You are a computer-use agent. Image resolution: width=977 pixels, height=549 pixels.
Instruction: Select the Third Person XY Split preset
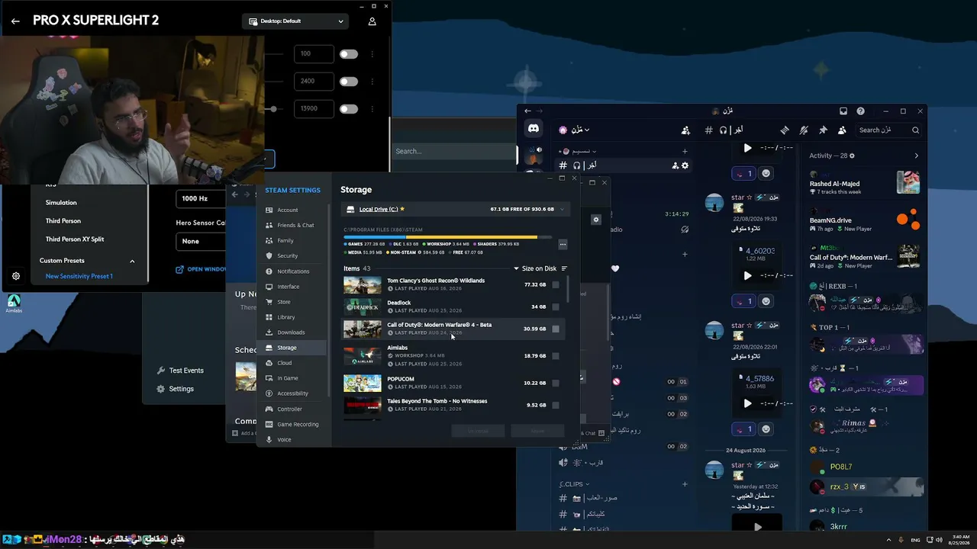click(75, 239)
